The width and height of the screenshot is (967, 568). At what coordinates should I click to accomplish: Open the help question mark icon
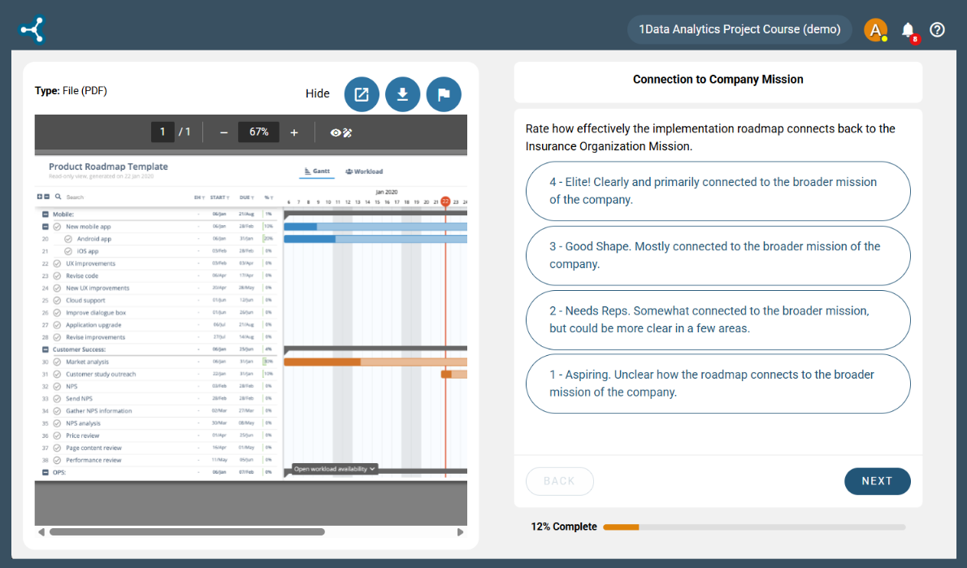click(937, 30)
